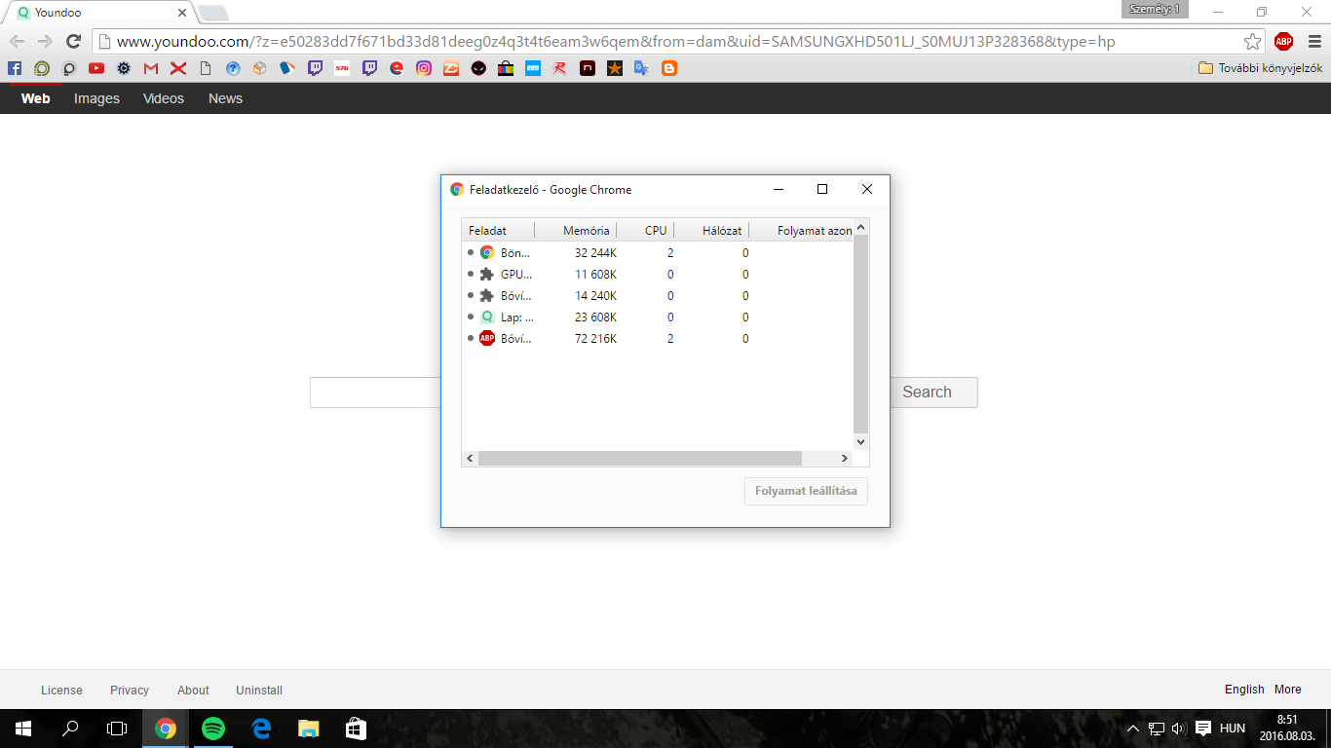Close the Youndoo browser tab
The width and height of the screenshot is (1331, 748).
181,13
